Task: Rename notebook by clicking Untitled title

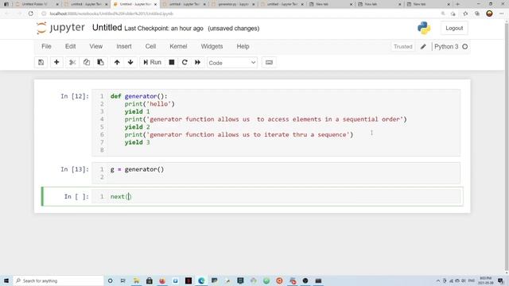Action: (x=107, y=28)
